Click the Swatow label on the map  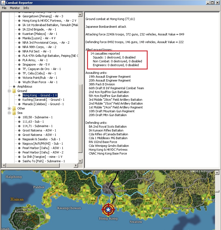click(136, 222)
